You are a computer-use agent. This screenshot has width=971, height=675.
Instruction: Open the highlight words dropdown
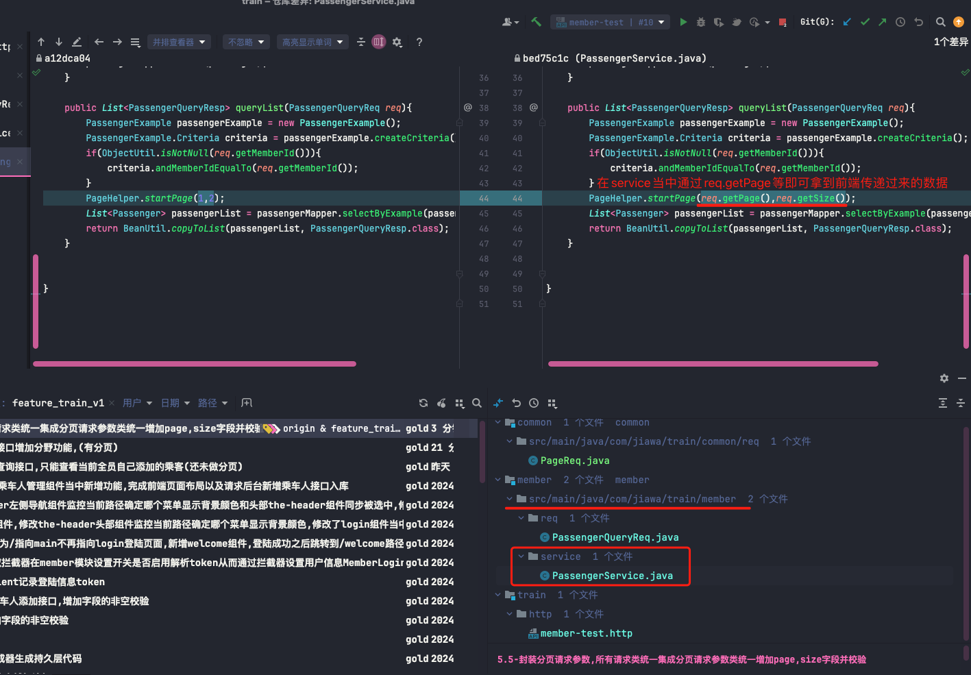[x=312, y=42]
